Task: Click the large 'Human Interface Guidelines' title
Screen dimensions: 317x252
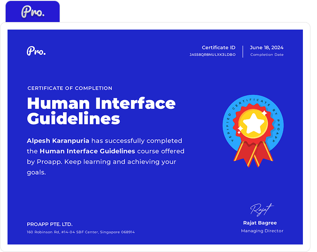Action: 101,111
